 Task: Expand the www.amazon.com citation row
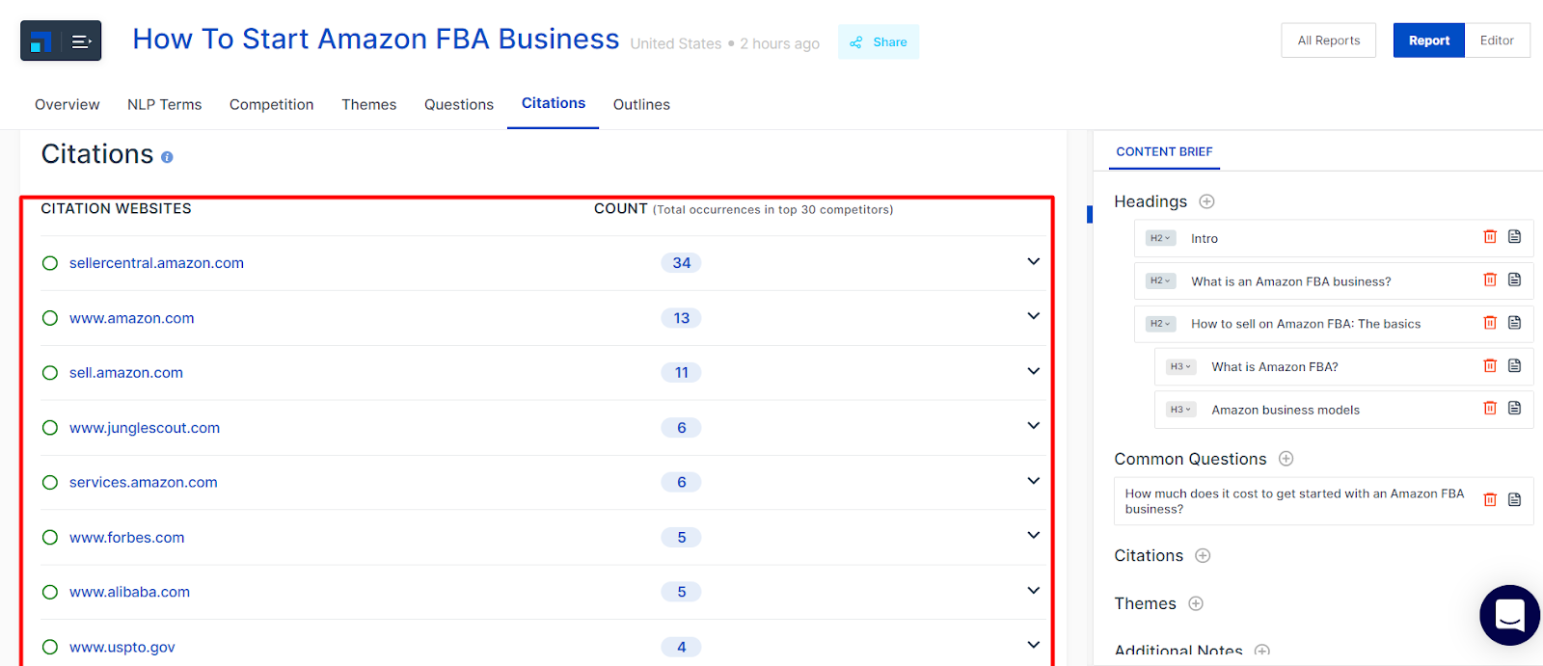1033,316
